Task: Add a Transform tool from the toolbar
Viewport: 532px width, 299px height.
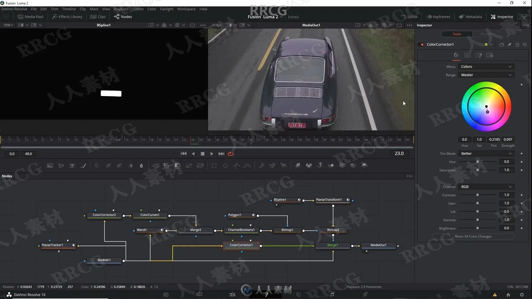Action: click(200, 166)
